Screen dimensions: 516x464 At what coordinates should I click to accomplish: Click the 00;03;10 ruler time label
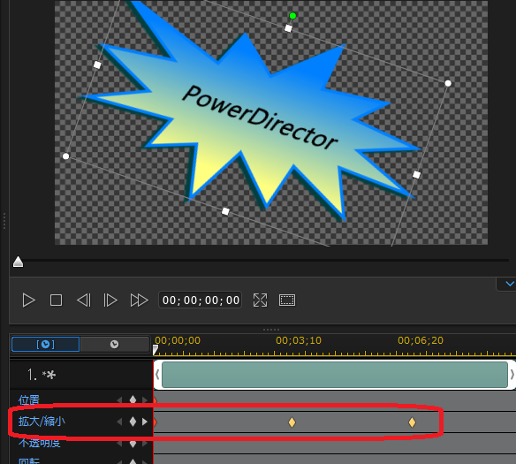[299, 340]
